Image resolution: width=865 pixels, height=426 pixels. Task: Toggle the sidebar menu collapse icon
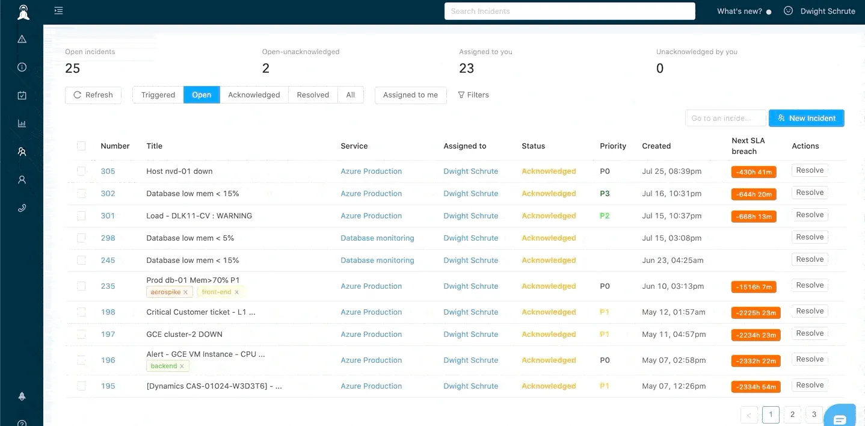pyautogui.click(x=58, y=11)
